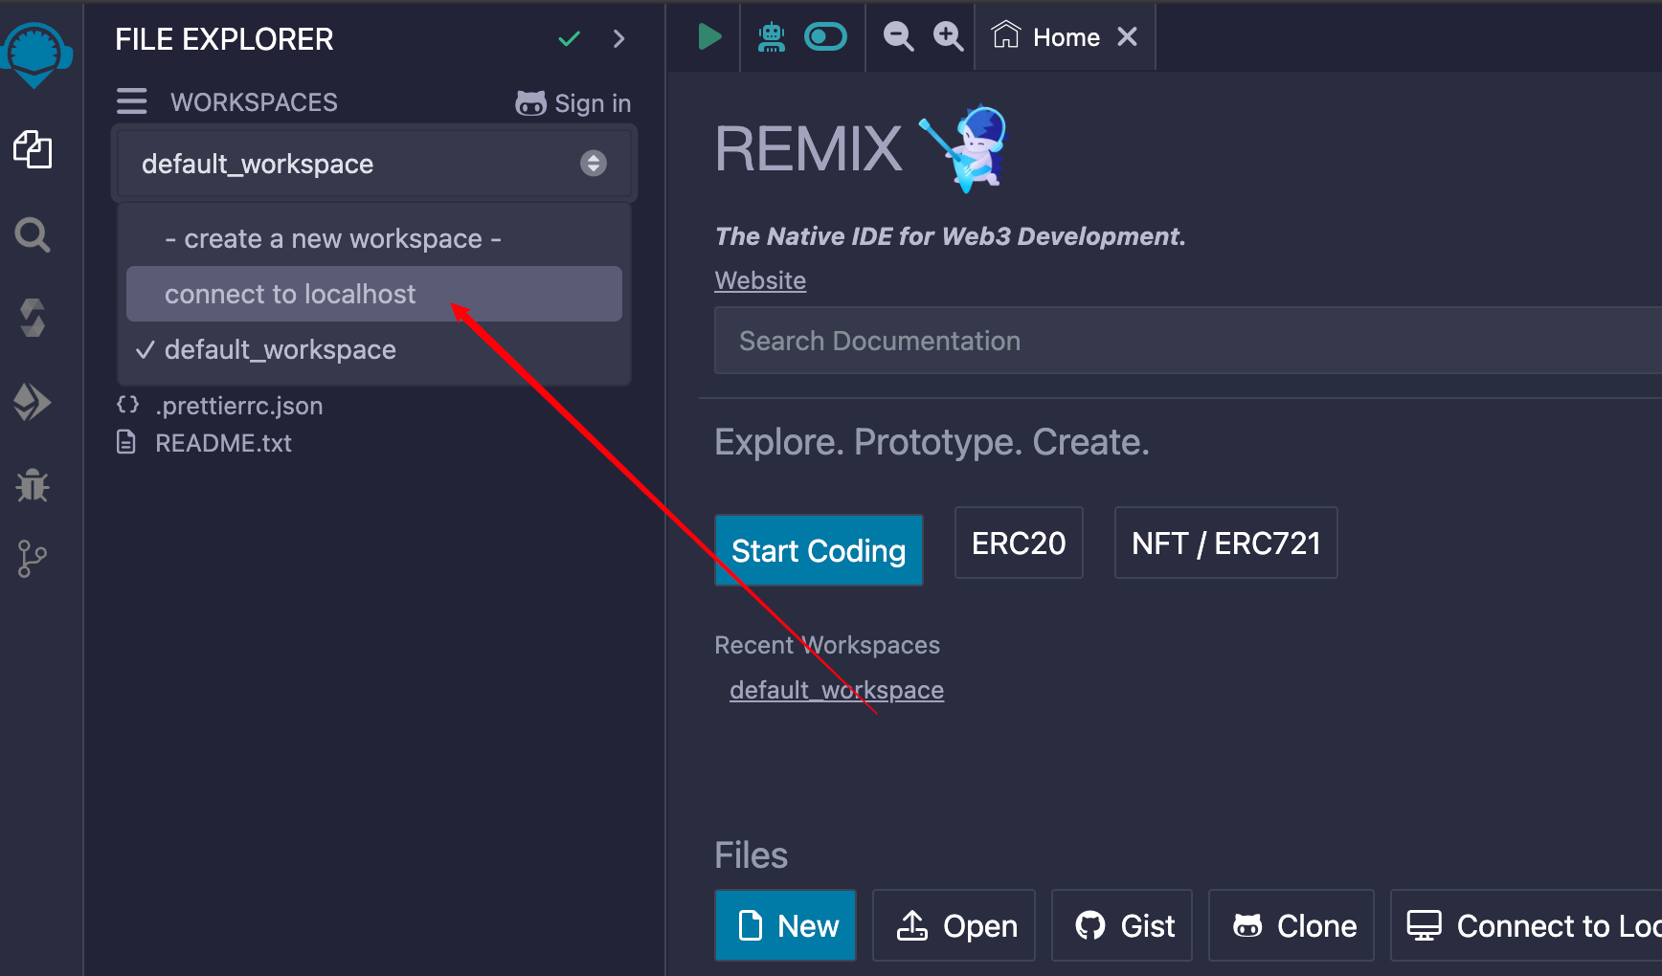Zoom out with the minus magnifier
The width and height of the screenshot is (1662, 976).
[x=898, y=37]
